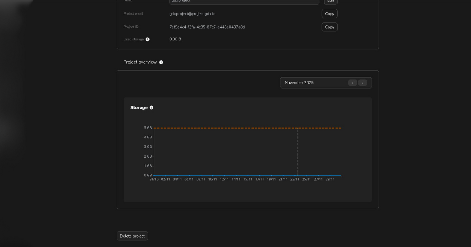This screenshot has width=471, height=247.
Task: Click inside the gdxproject name input field
Action: click(x=244, y=2)
